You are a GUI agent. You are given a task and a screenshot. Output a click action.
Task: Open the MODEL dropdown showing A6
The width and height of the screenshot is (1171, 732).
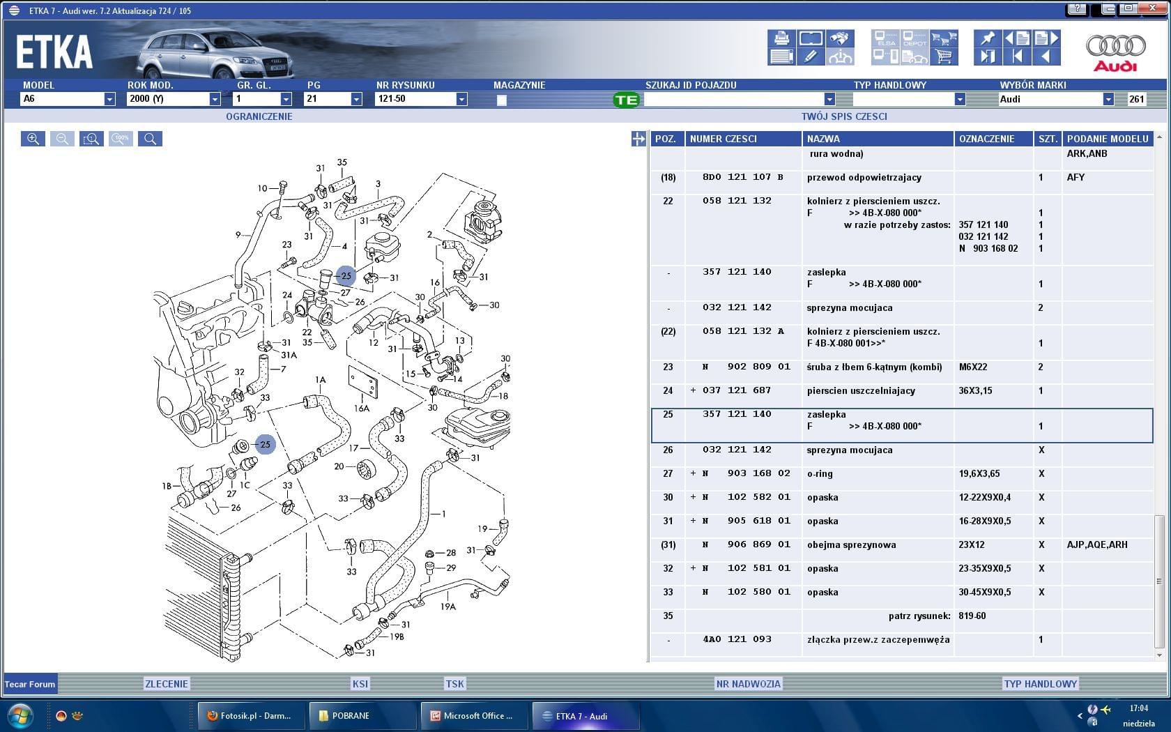109,99
